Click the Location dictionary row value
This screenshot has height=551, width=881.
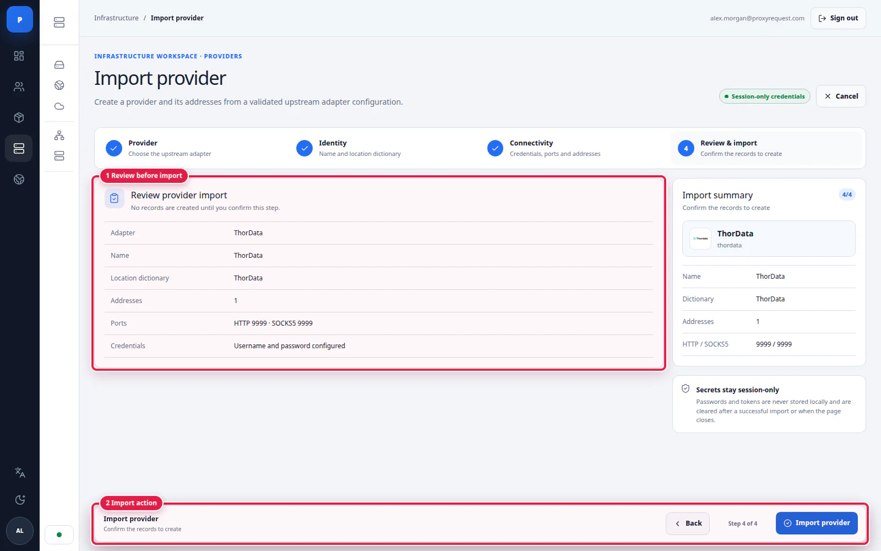pos(248,278)
